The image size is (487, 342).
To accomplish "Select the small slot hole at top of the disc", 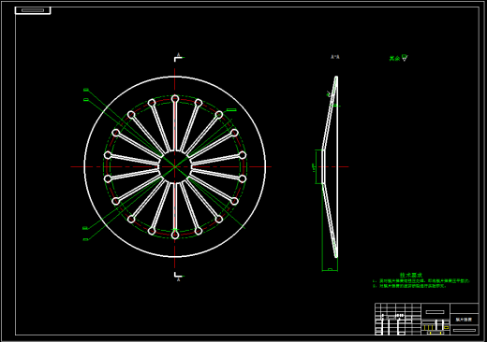I will (x=175, y=99).
